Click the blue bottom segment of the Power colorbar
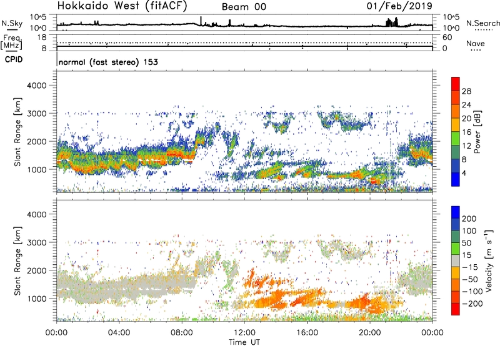Viewport: 500px width, 346px height. 456,179
